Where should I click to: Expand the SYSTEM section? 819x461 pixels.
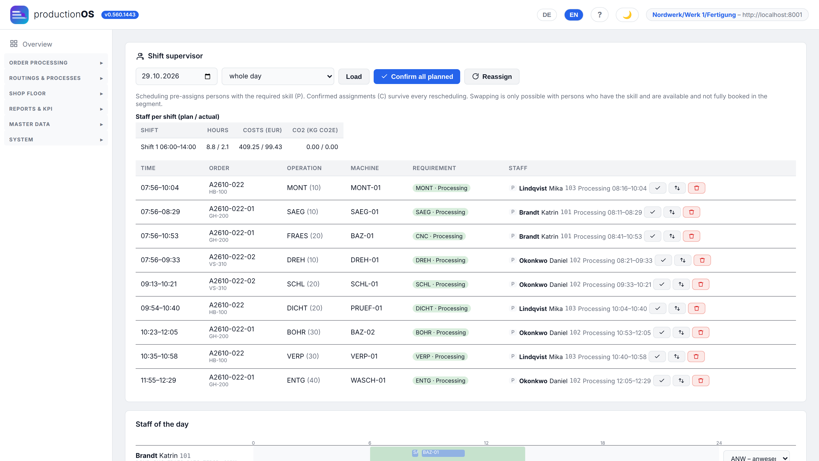click(x=56, y=140)
